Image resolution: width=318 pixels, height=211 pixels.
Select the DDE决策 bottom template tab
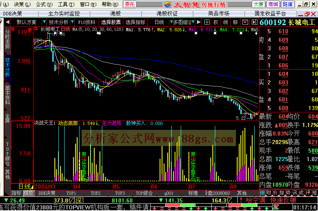pos(47,193)
